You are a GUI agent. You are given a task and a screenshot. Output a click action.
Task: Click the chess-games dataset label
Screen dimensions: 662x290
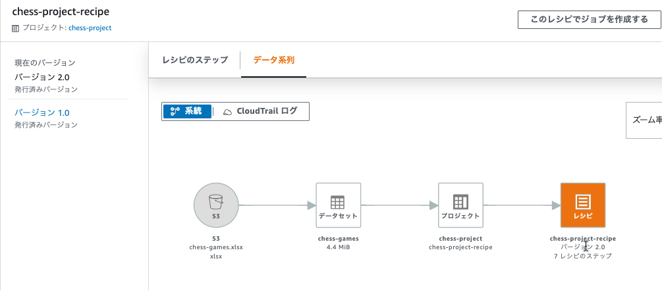coord(338,239)
